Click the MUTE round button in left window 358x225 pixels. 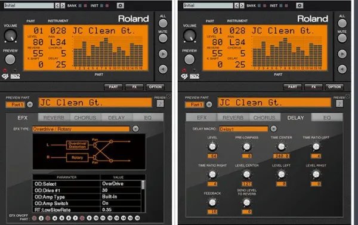163,38
